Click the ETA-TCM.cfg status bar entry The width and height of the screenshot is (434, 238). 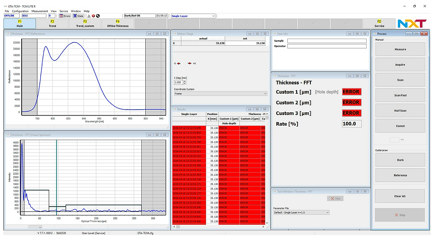click(145, 233)
